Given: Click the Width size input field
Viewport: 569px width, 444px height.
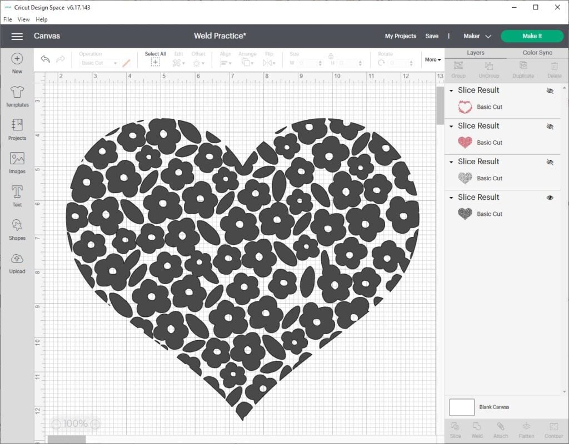Looking at the screenshot, I should [309, 63].
